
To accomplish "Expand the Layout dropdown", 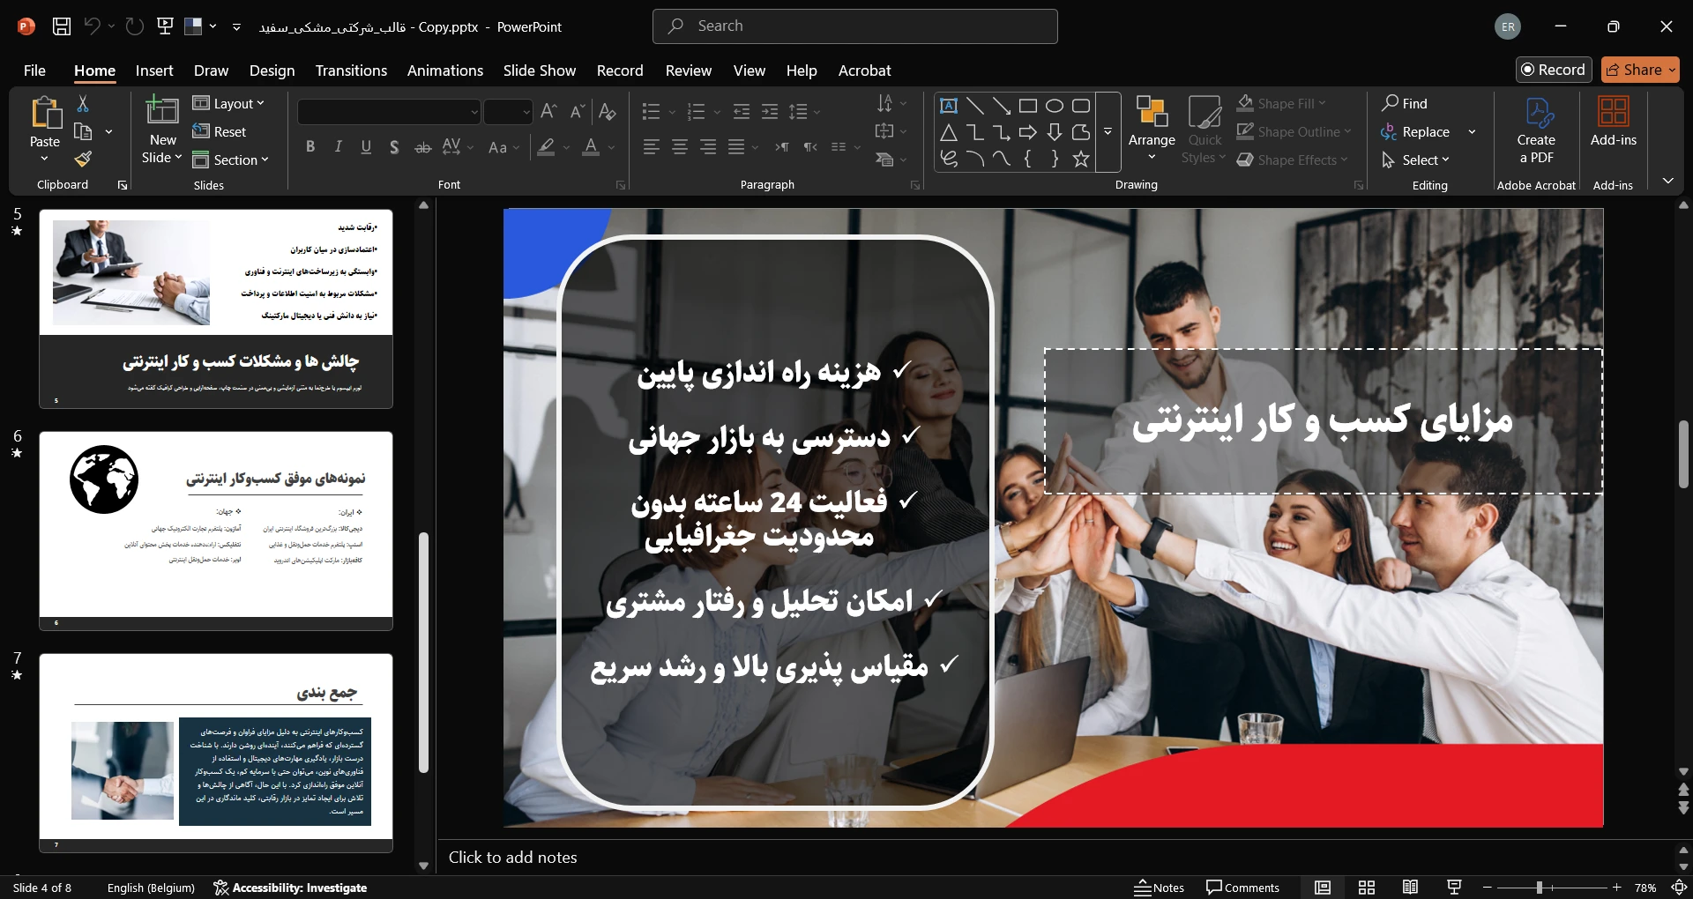I will [229, 104].
